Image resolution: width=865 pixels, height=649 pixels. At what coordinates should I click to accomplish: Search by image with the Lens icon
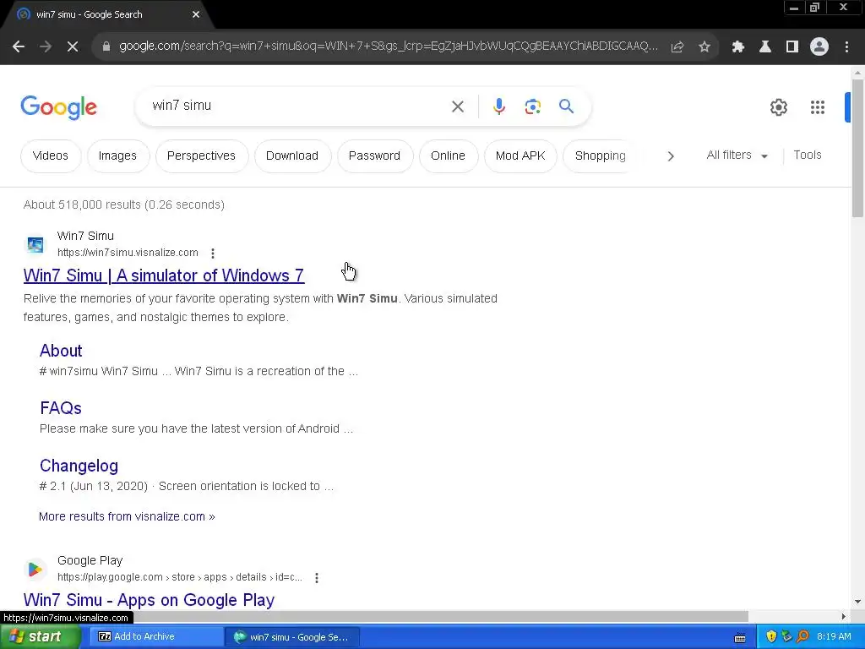533,106
